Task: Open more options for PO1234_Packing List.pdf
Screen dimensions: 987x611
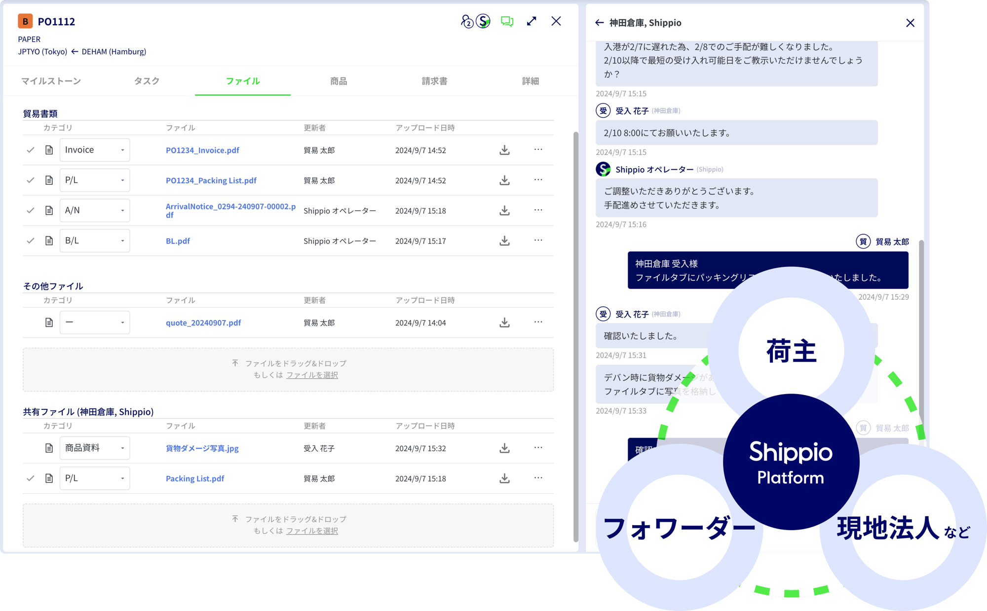Action: click(x=538, y=180)
